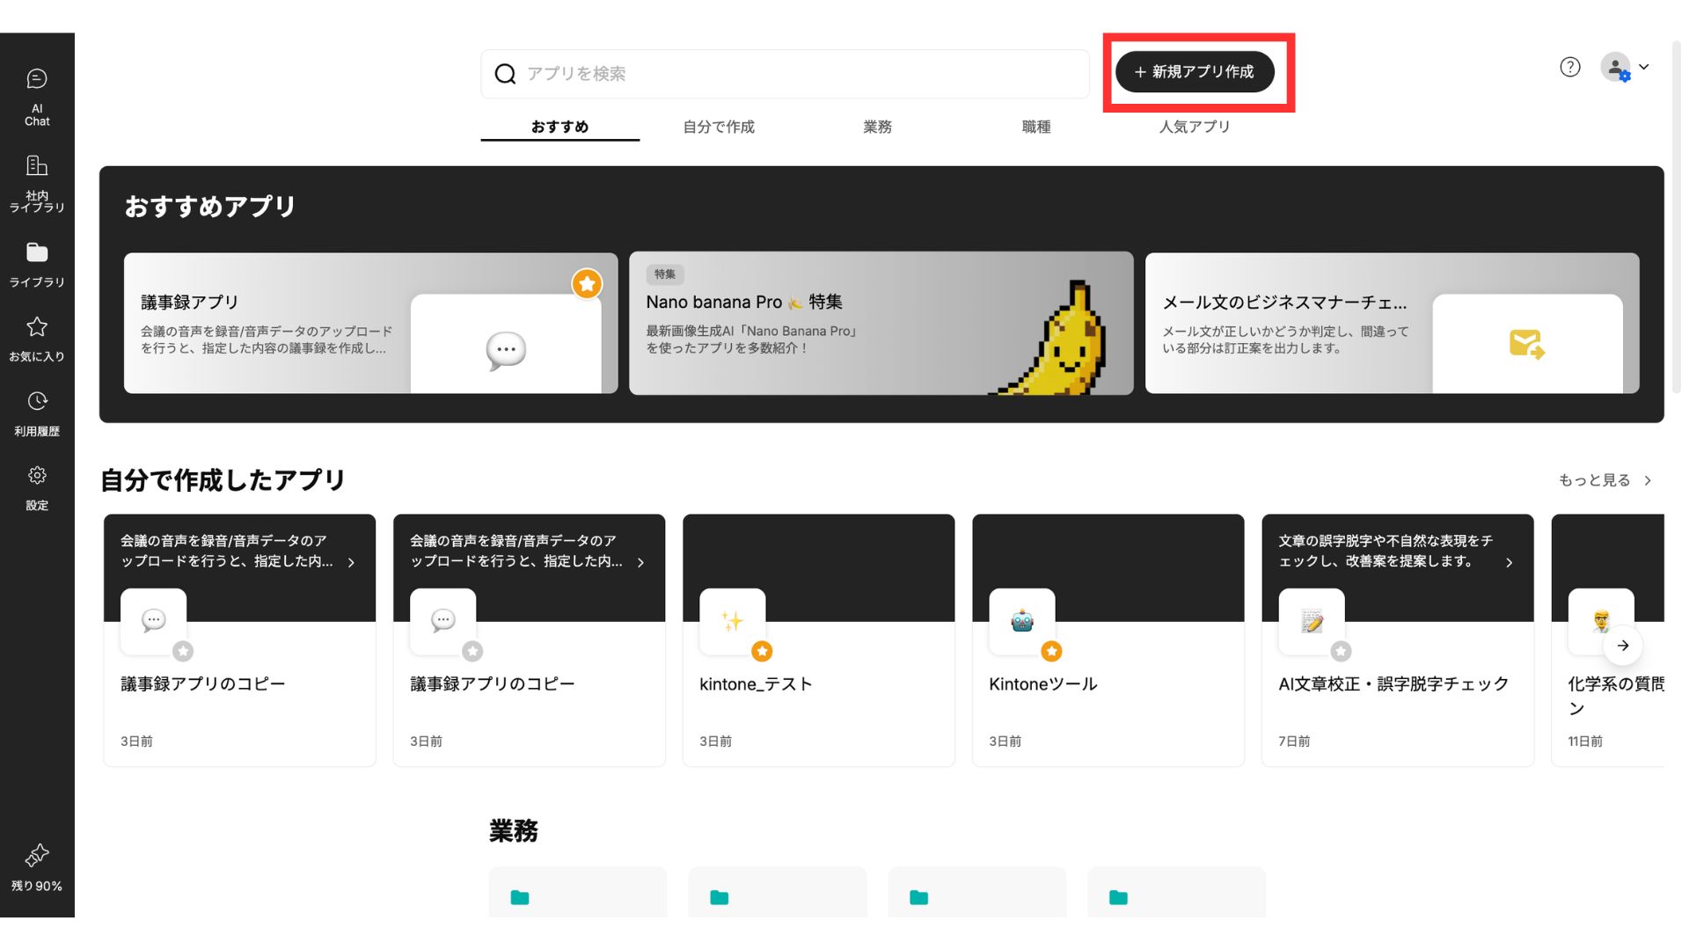
Task: Click the help question mark icon
Action: pyautogui.click(x=1569, y=67)
